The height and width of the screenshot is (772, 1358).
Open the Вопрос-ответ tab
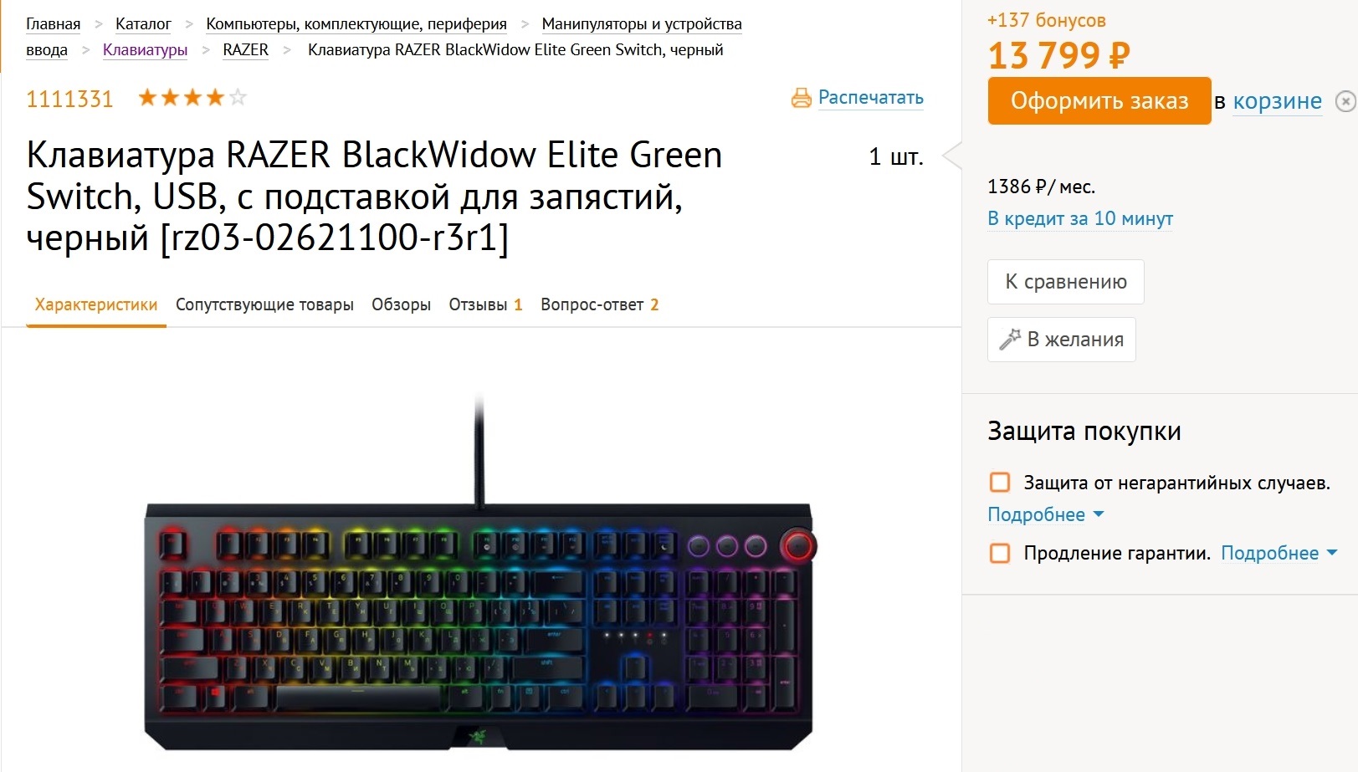[599, 304]
